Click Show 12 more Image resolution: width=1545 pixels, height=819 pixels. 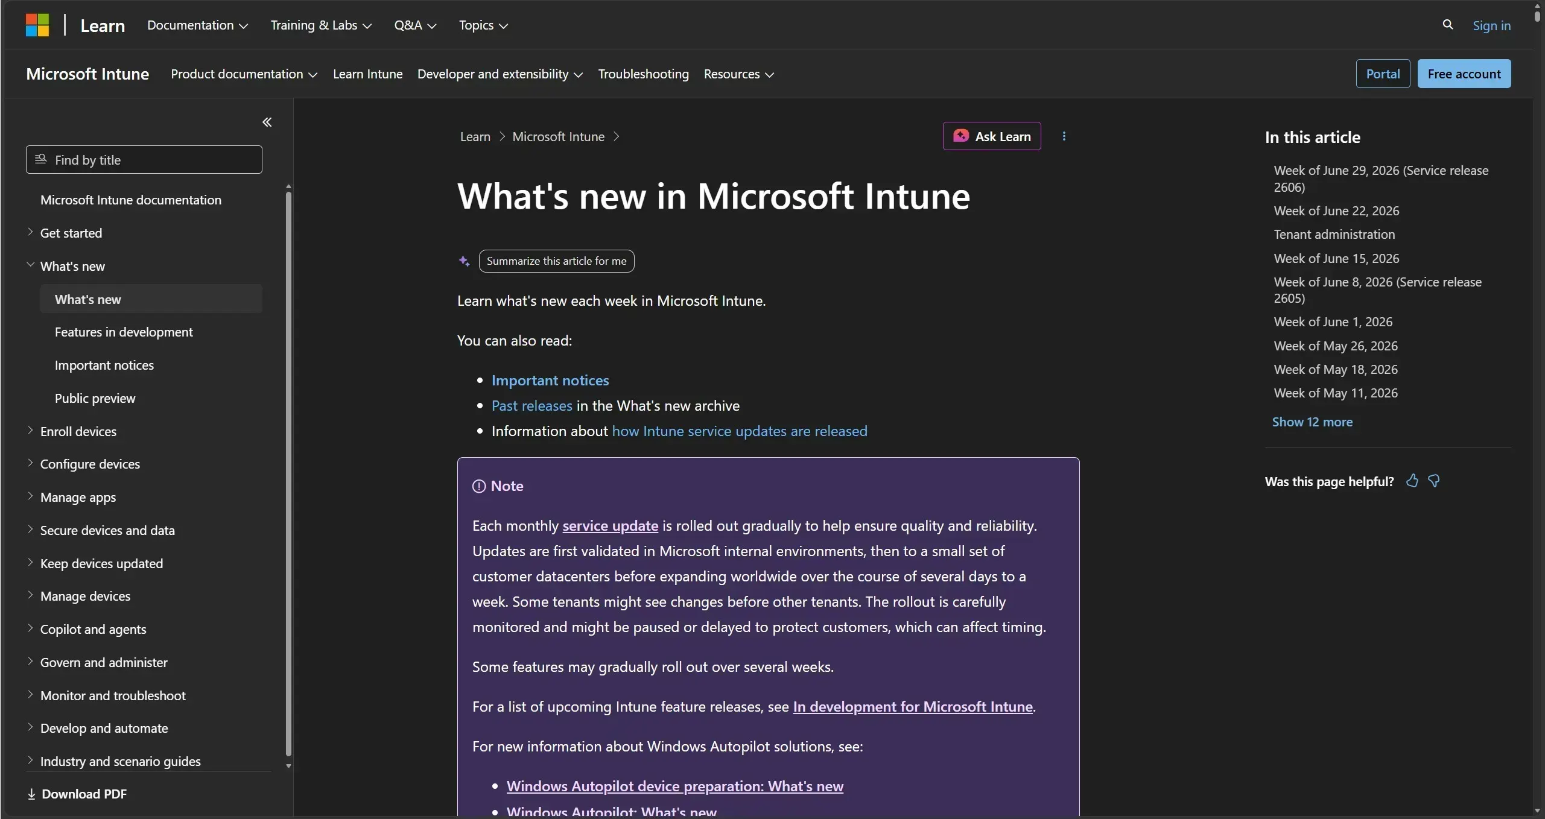[1312, 422]
